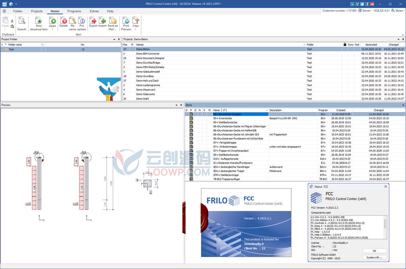Open quick access toolbar customize arrow
This screenshot has width=406, height=269.
click(x=16, y=4)
